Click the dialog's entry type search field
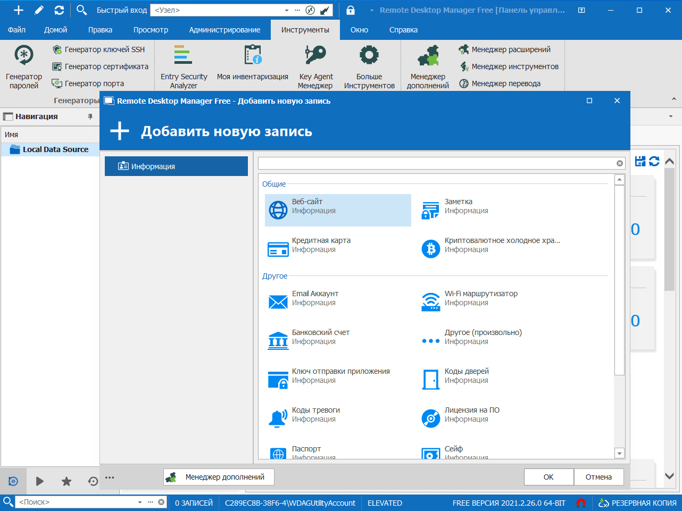 pyautogui.click(x=436, y=163)
